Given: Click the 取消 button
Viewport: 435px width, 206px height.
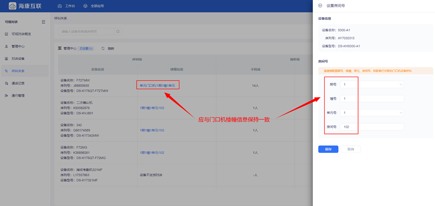Looking at the screenshot, I should pyautogui.click(x=351, y=149).
